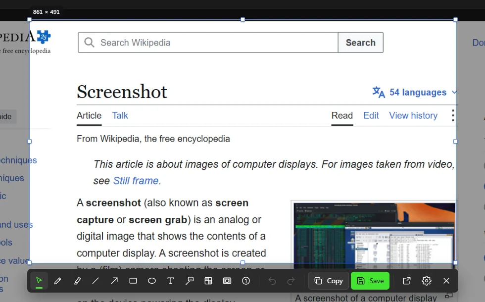Open the three-dot more options menu

453,115
